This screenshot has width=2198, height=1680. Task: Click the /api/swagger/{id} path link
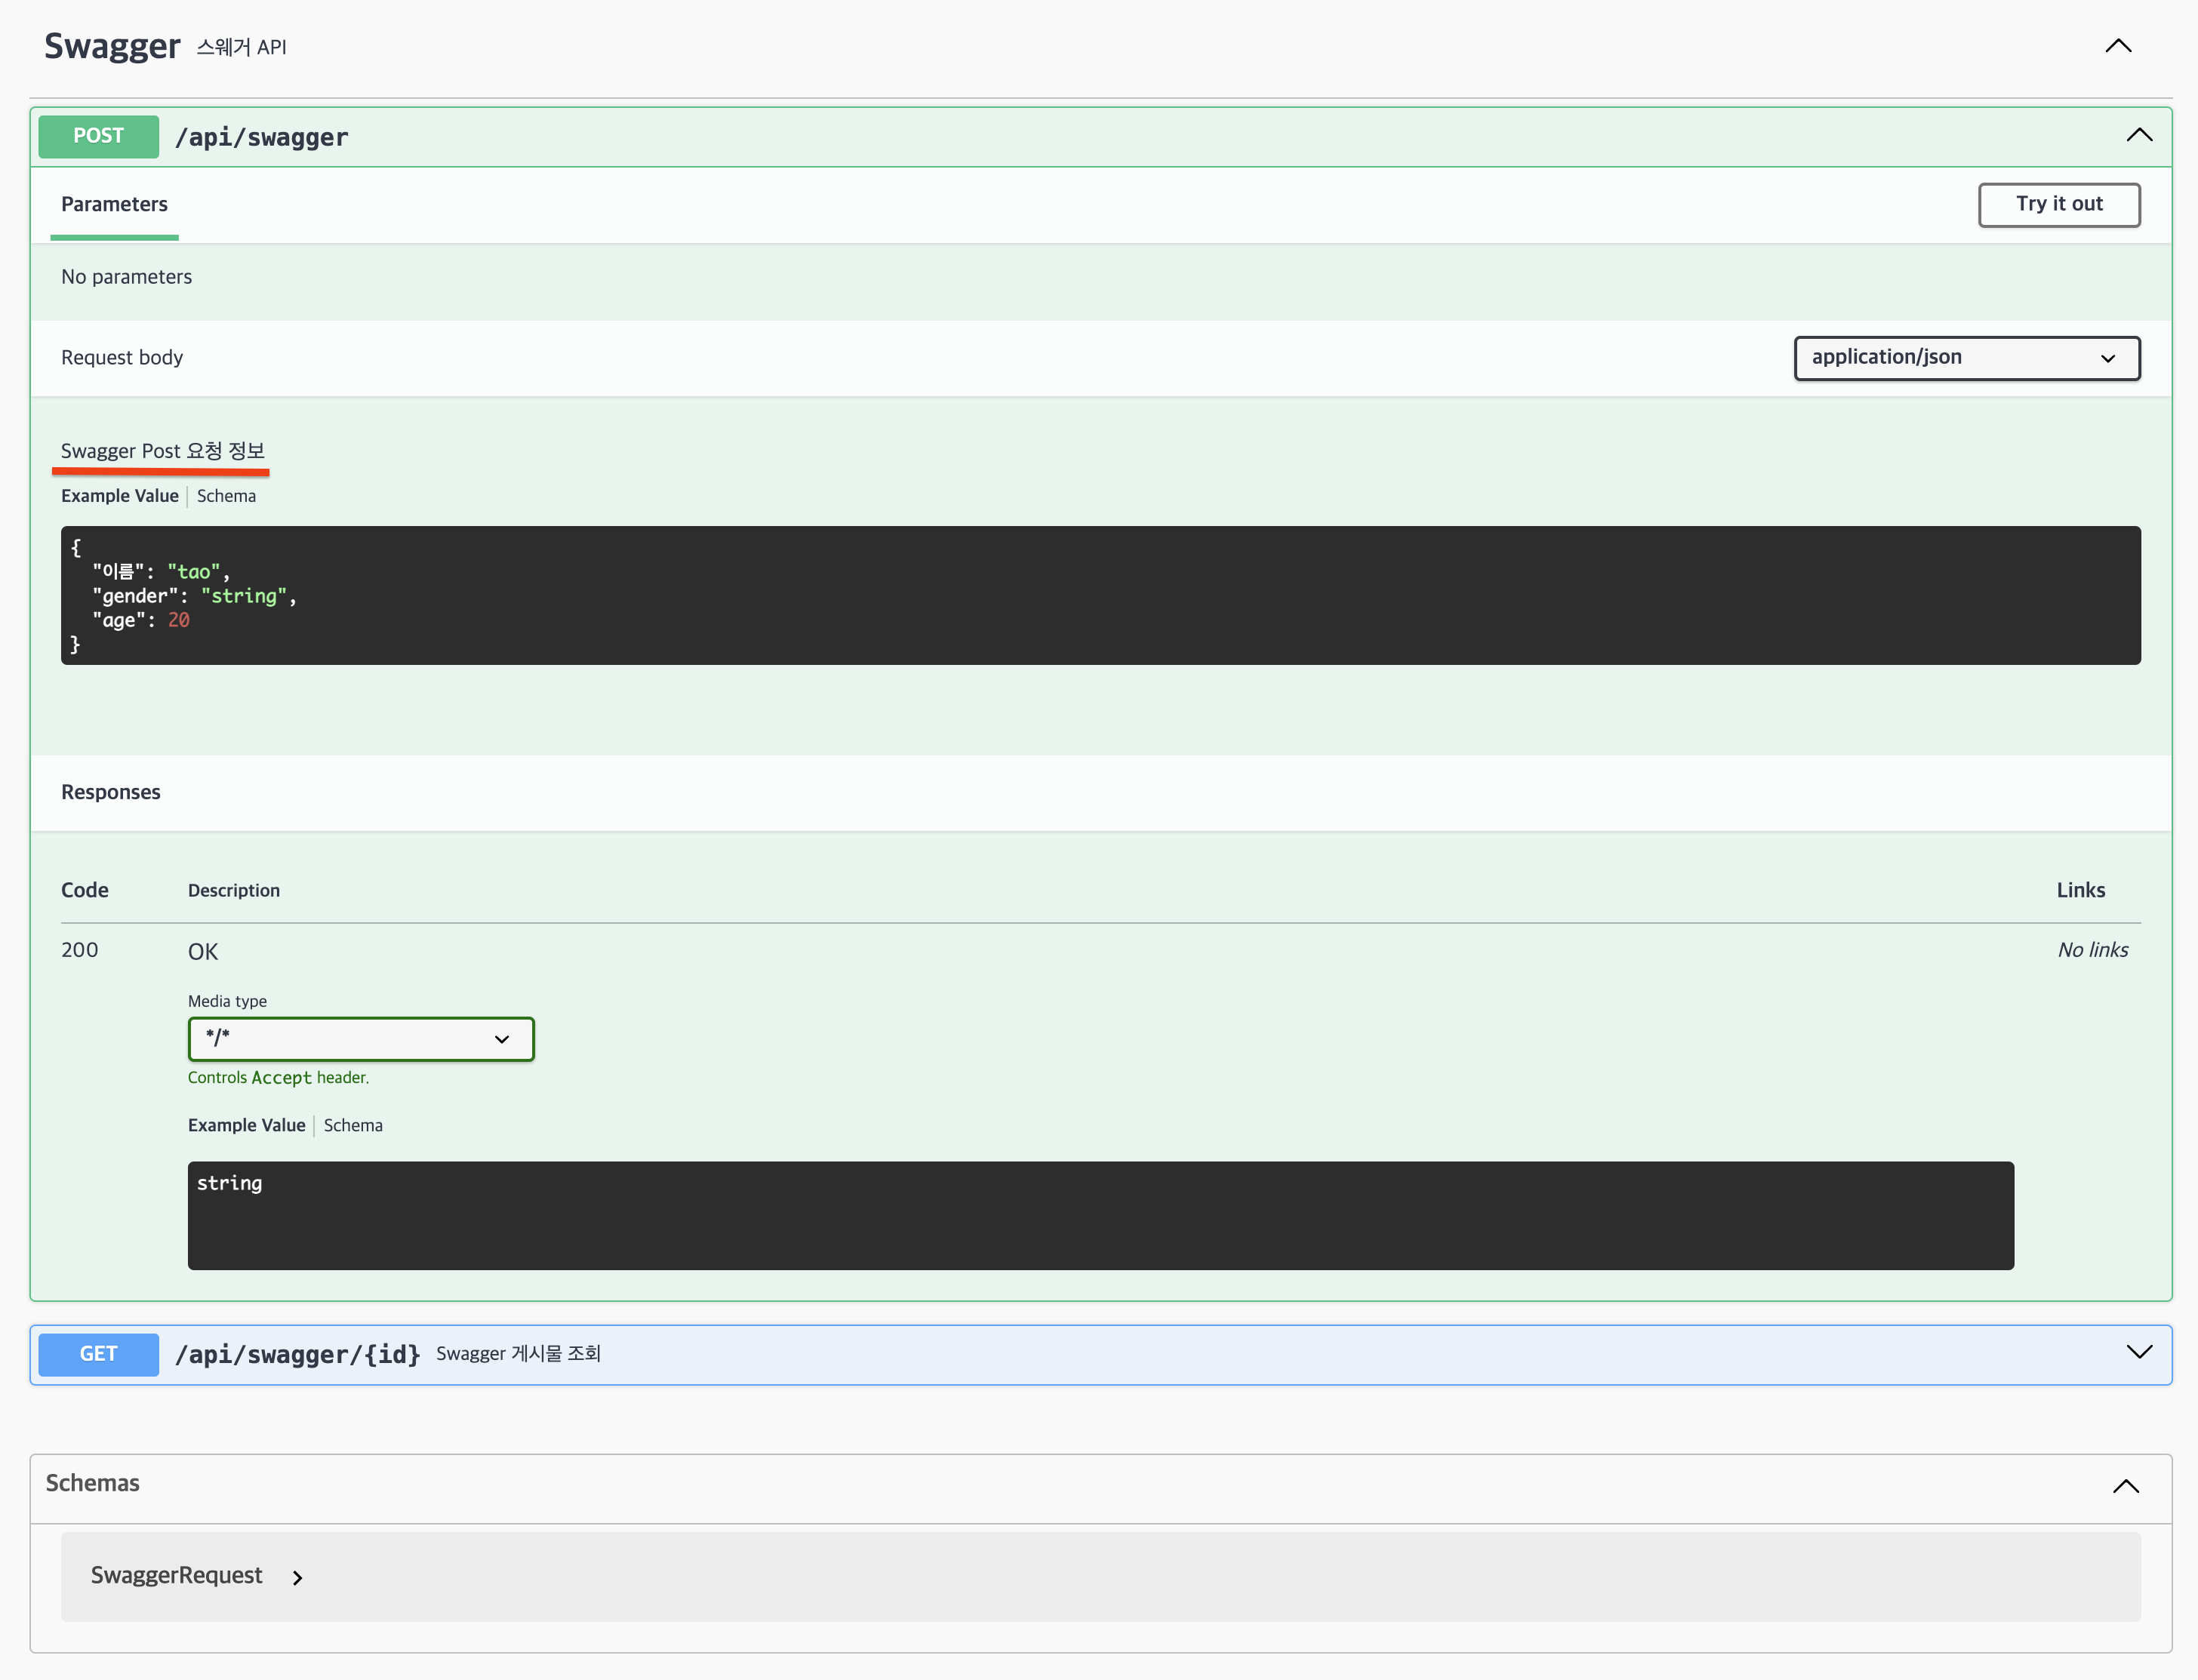297,1355
